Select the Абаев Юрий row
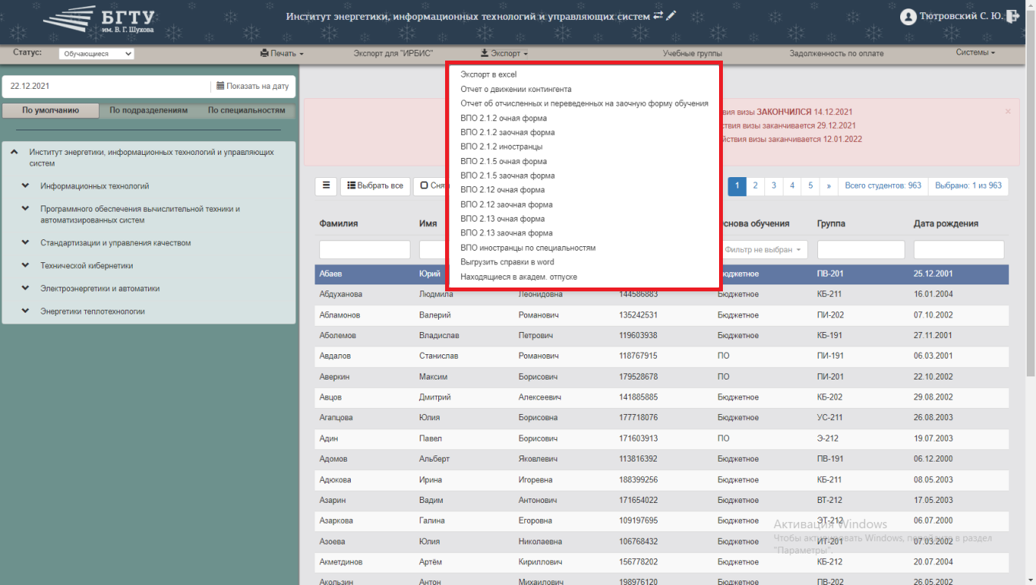Screen dimensions: 1036x585 [662, 274]
